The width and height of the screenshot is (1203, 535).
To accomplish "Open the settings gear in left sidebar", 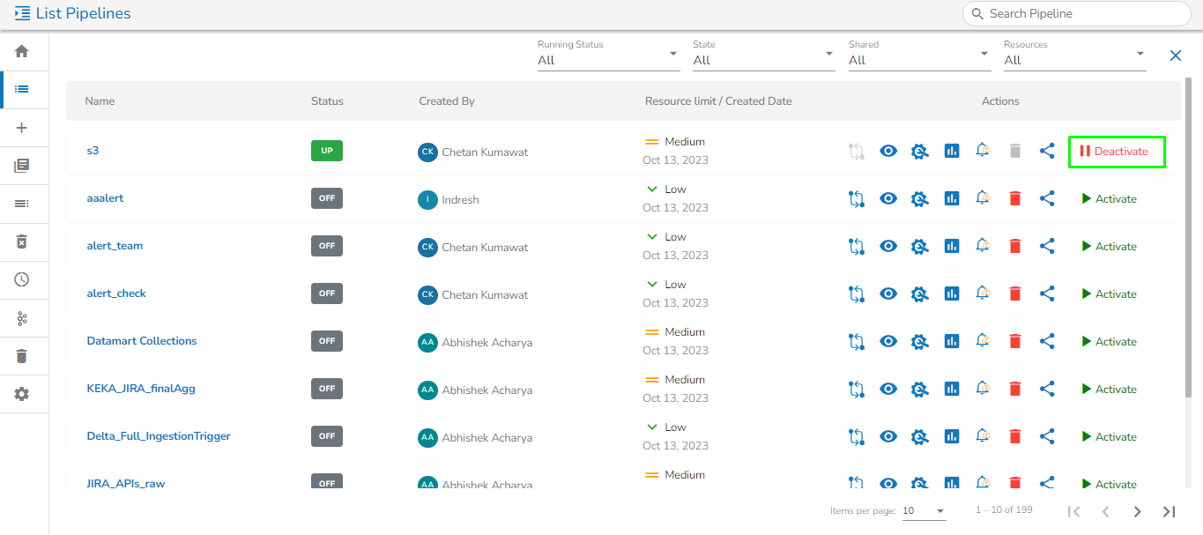I will (22, 394).
